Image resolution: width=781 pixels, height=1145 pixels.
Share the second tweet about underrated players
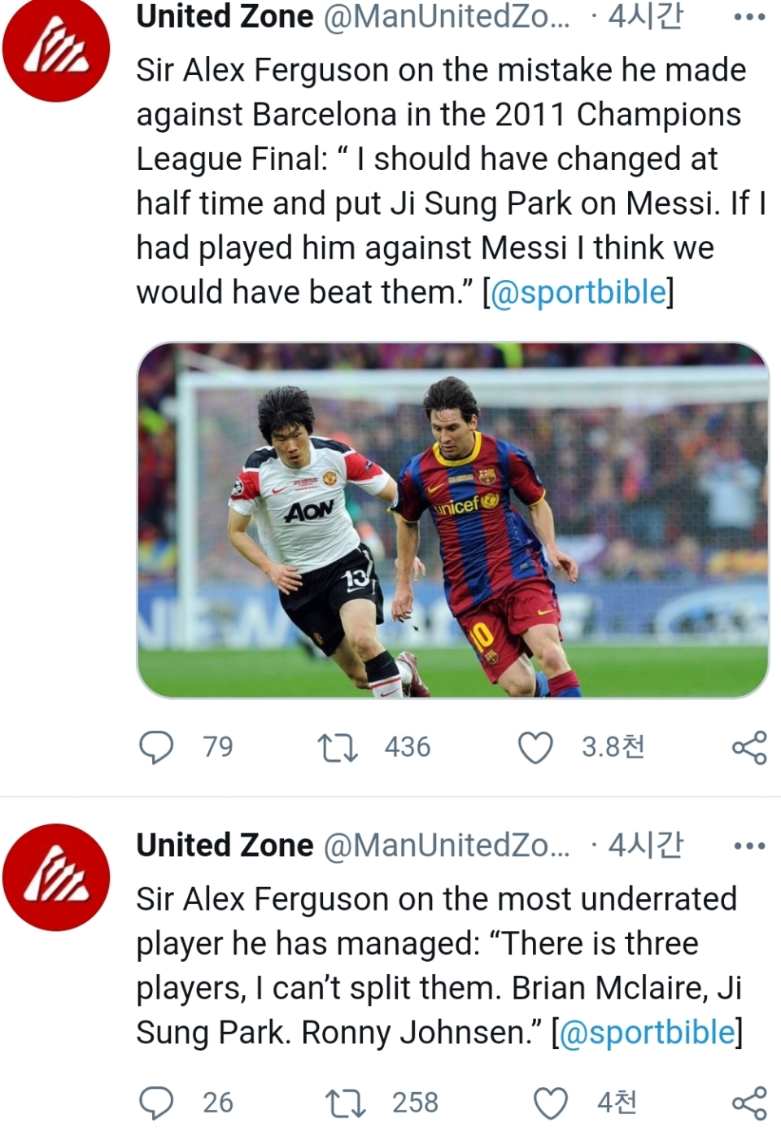pos(748,1103)
